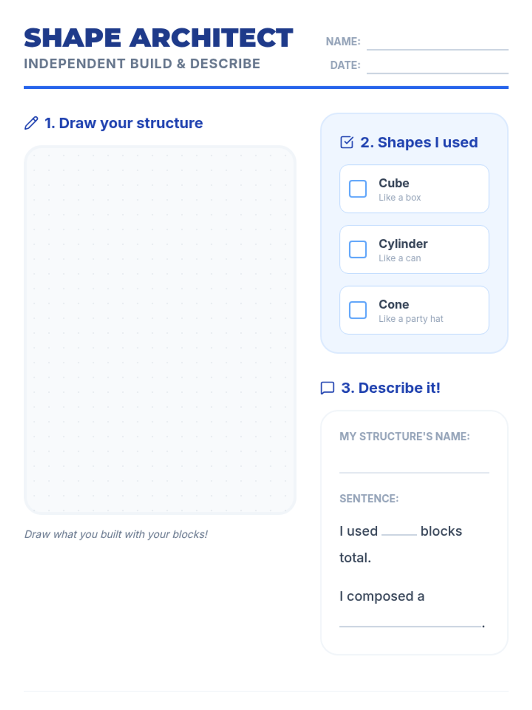532x710 pixels.
Task: Select the Cube card label
Action: (394, 183)
